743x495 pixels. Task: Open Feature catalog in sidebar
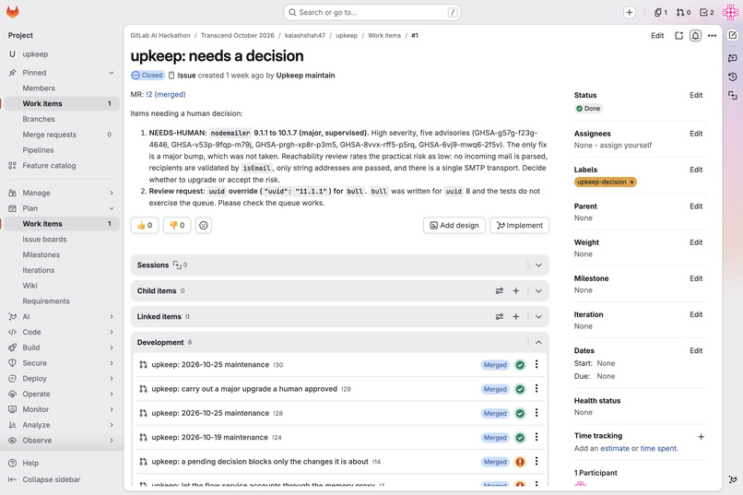click(x=62, y=165)
